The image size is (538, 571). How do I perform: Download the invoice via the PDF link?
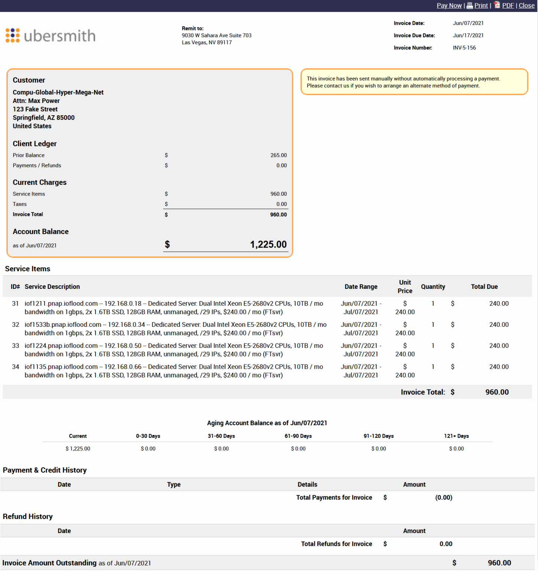508,6
